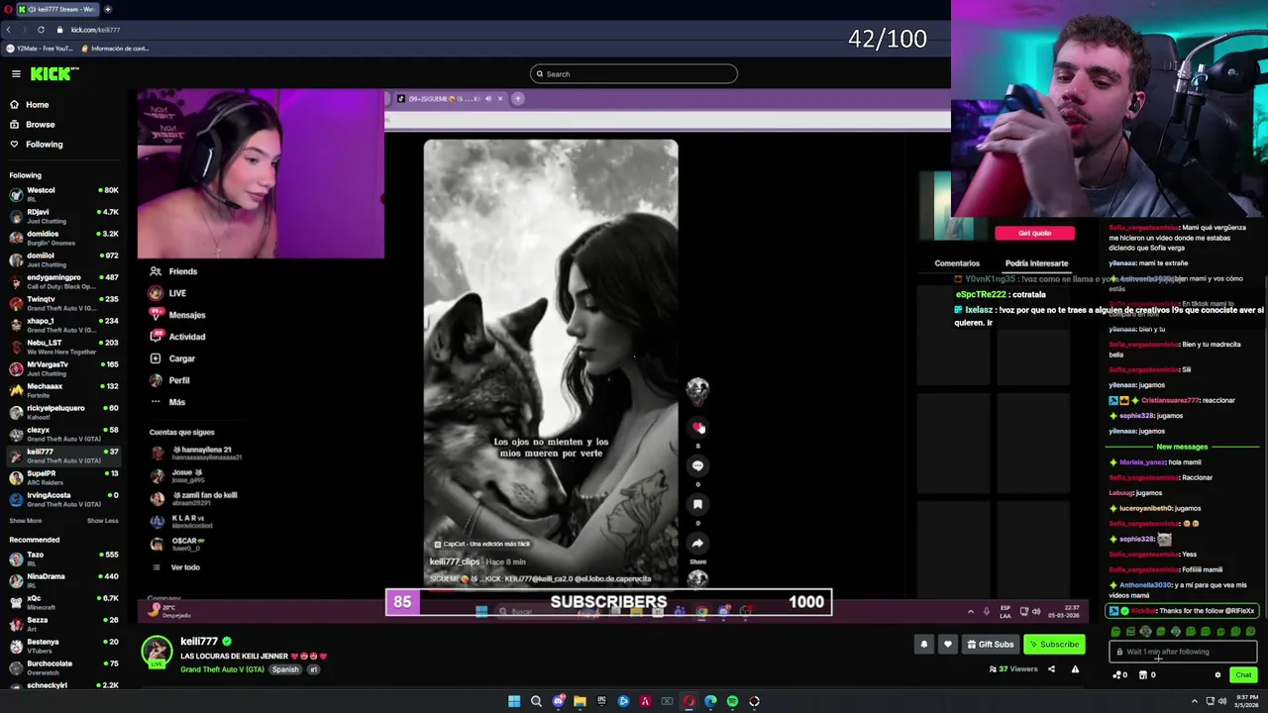Click Cargar upload in streamed sidebar
Viewport: 1268px width, 713px height.
point(172,358)
